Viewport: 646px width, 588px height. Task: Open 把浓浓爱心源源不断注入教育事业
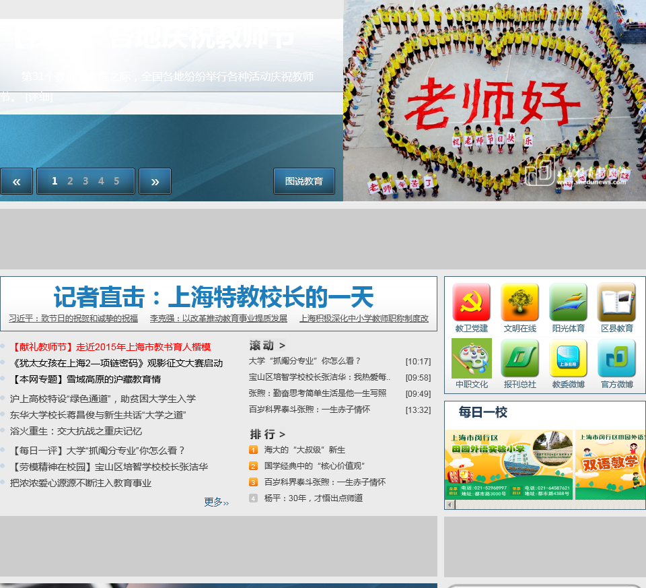pyautogui.click(x=81, y=483)
